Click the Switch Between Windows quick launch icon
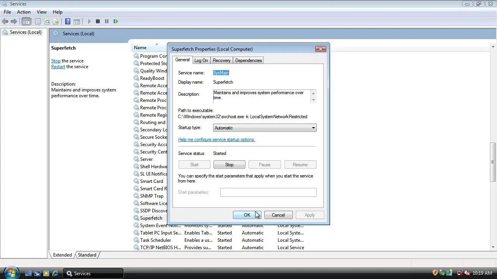Image resolution: width=497 pixels, height=279 pixels. [37, 273]
